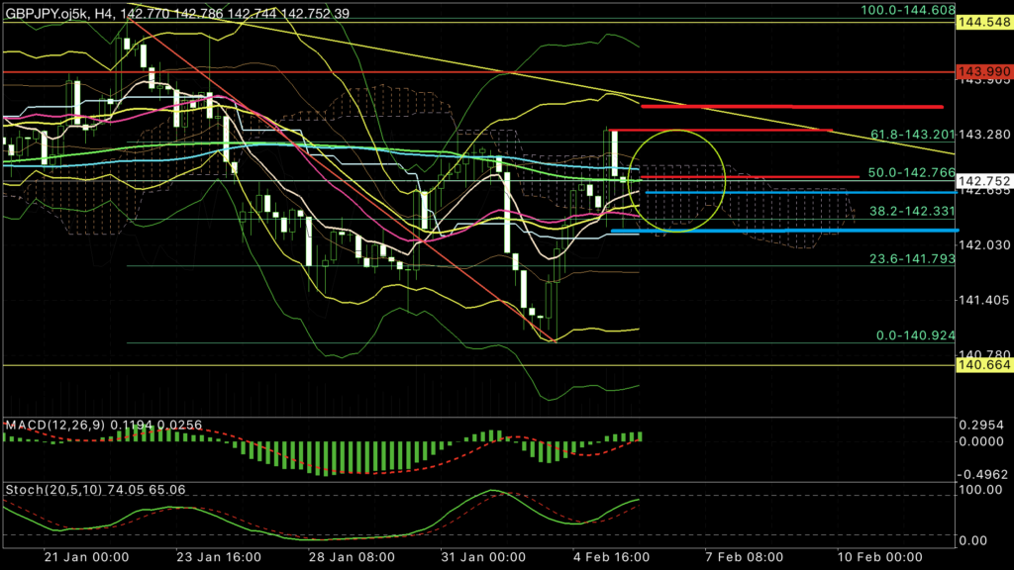Click the 0.2954 MACD scale value
The width and height of the screenshot is (1014, 570).
(981, 426)
